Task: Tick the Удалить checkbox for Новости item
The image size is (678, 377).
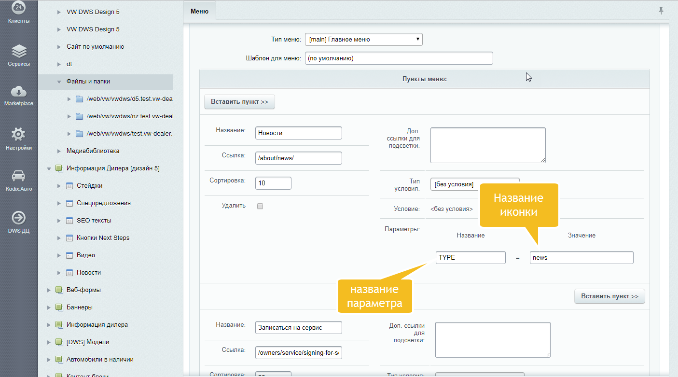Action: (x=260, y=206)
